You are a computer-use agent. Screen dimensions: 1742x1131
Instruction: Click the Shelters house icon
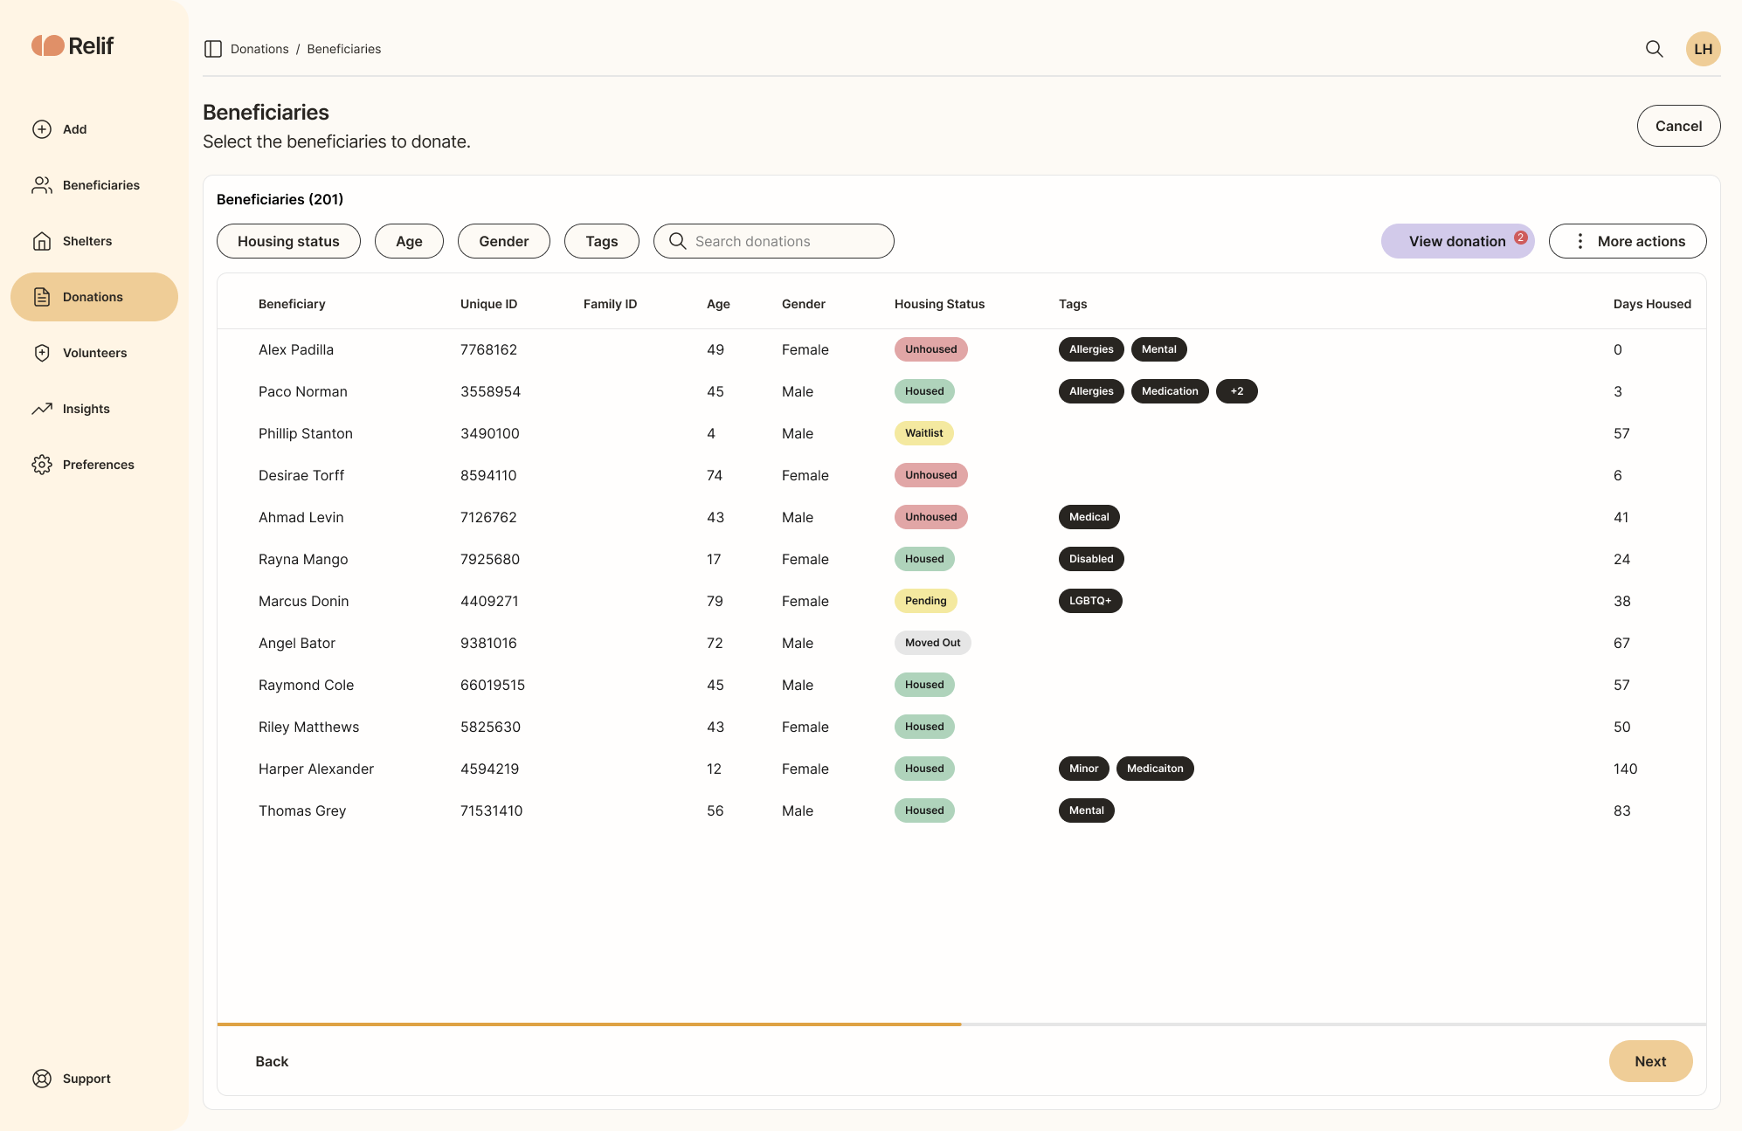tap(42, 241)
